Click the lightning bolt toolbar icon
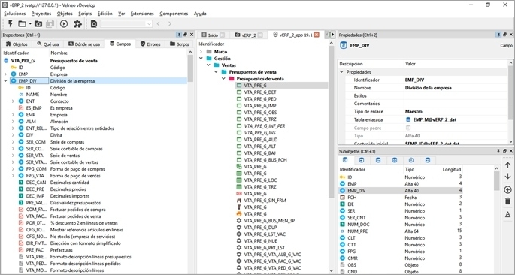 coord(11,23)
